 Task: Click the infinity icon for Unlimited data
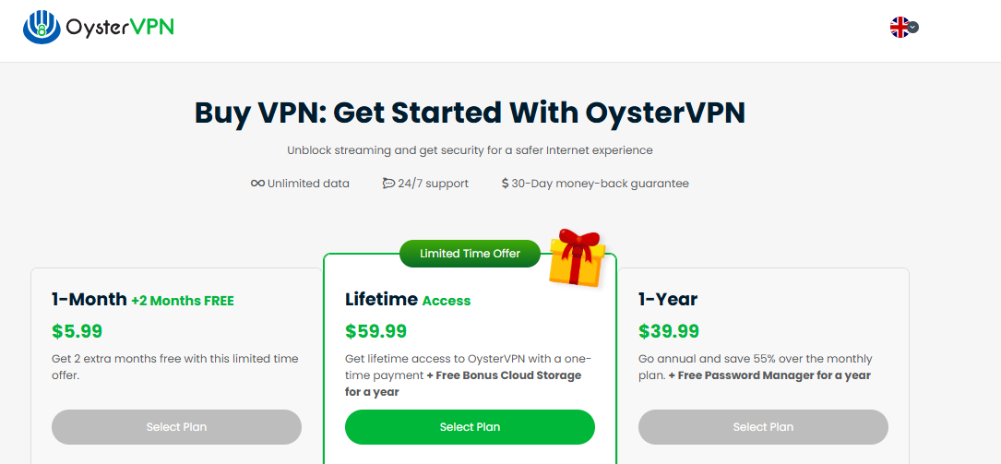[x=257, y=184]
